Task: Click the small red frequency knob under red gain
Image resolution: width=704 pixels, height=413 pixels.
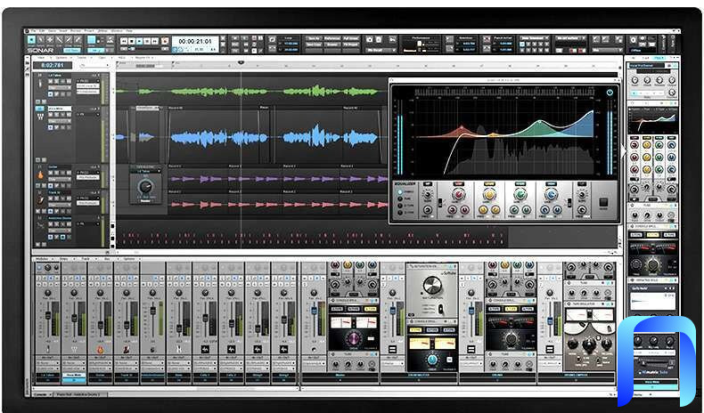Action: [452, 210]
